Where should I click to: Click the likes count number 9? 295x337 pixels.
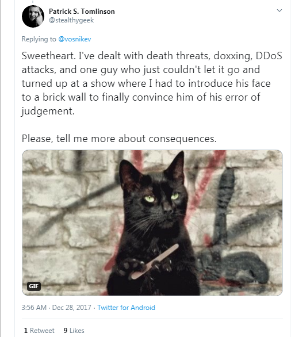pos(66,330)
